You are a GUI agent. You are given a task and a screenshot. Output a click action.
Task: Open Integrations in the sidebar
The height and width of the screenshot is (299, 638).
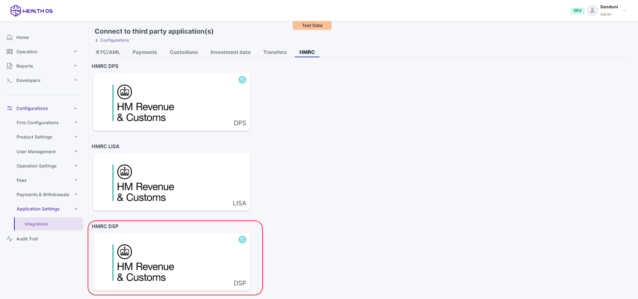coord(49,224)
